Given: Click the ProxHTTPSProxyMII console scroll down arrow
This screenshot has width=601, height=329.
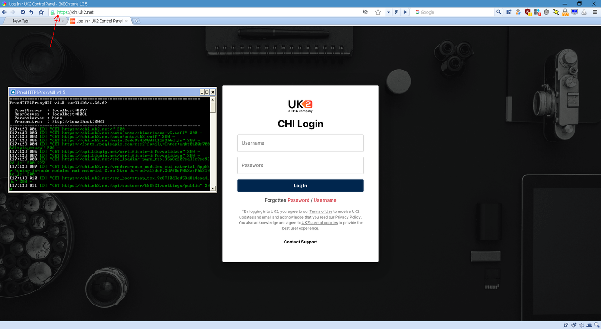Looking at the screenshot, I should pyautogui.click(x=213, y=188).
